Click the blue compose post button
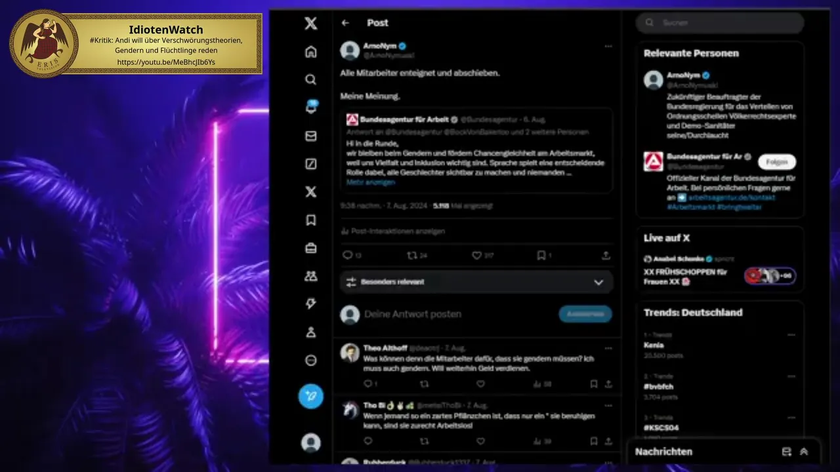840x472 pixels. 311,396
